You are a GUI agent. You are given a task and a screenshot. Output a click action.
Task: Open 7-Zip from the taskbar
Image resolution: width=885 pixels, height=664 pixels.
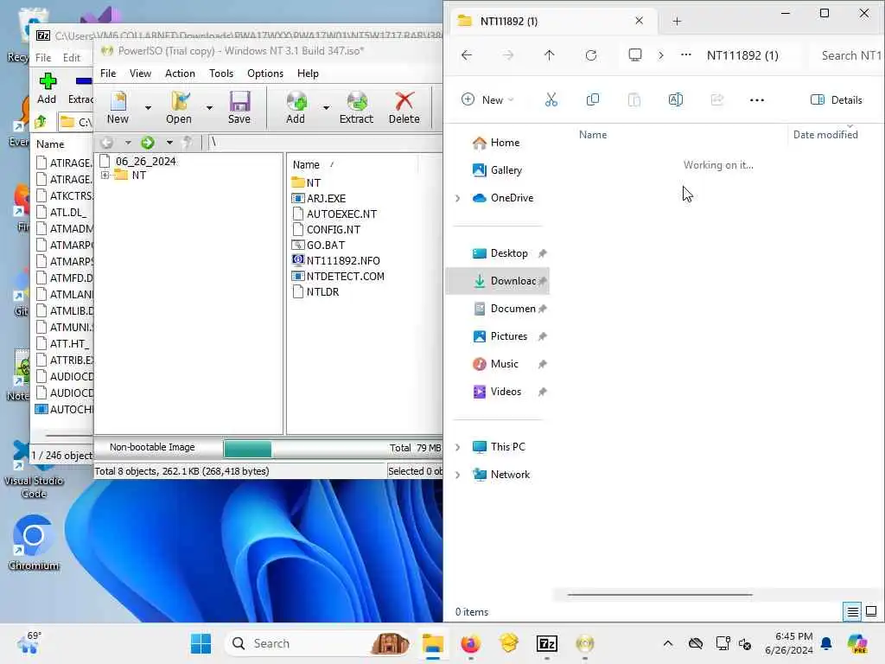pyautogui.click(x=547, y=643)
